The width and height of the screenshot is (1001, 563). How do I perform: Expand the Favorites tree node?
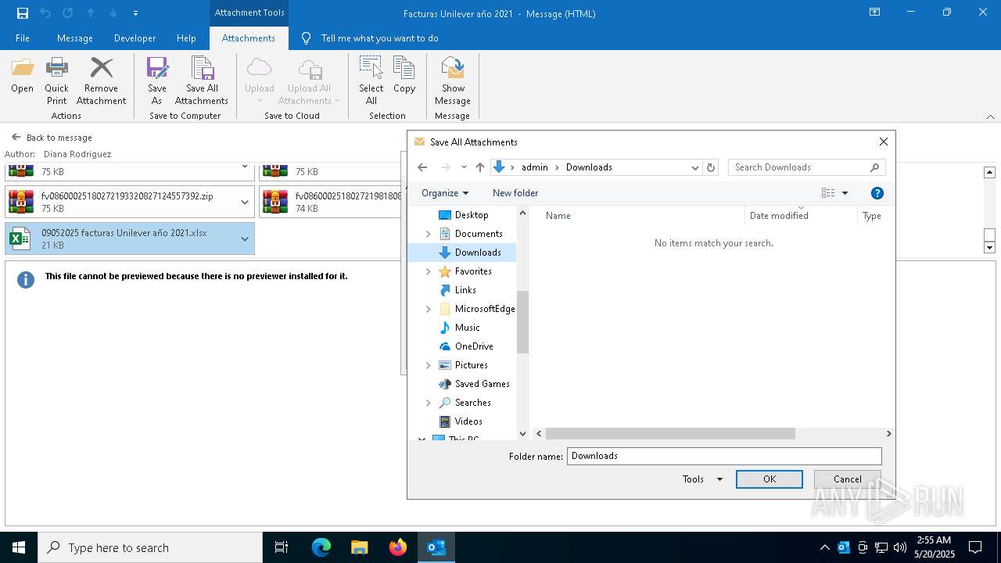coord(428,271)
